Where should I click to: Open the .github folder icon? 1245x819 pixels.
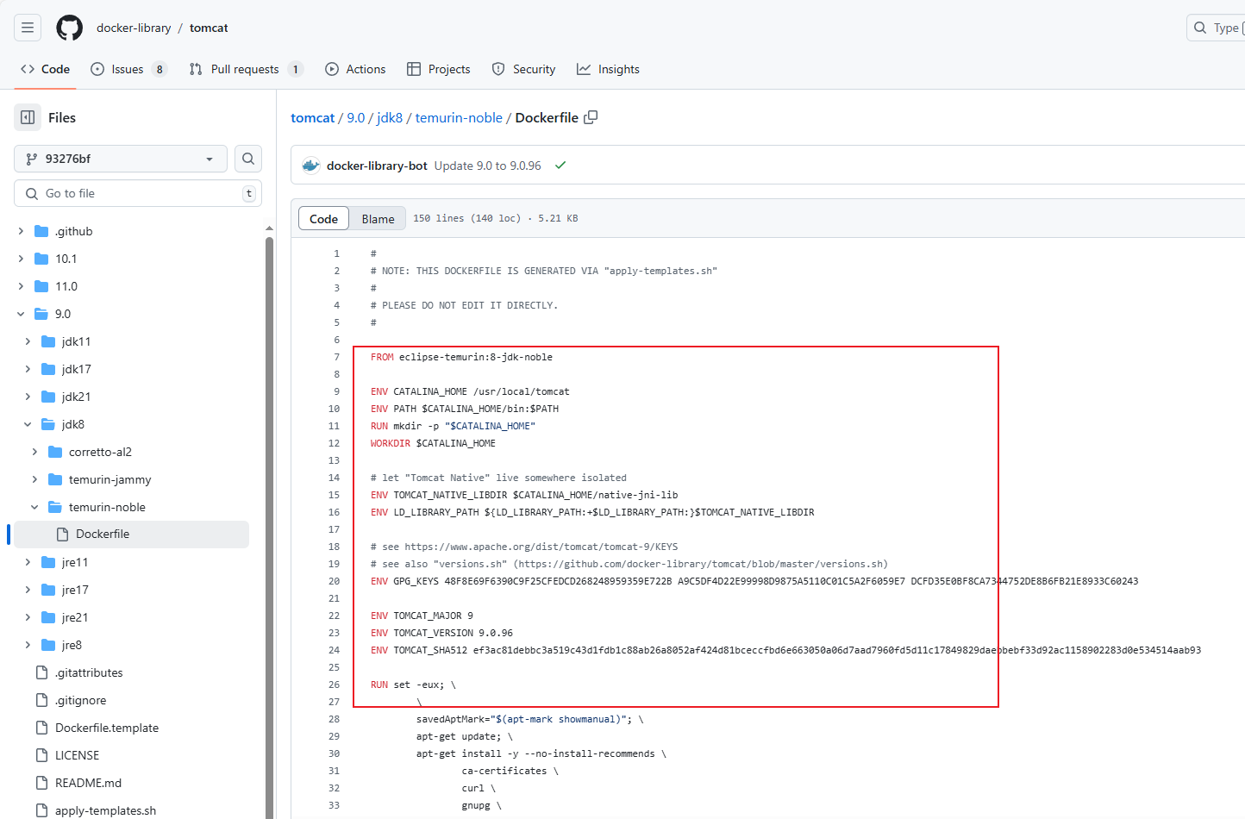point(41,231)
